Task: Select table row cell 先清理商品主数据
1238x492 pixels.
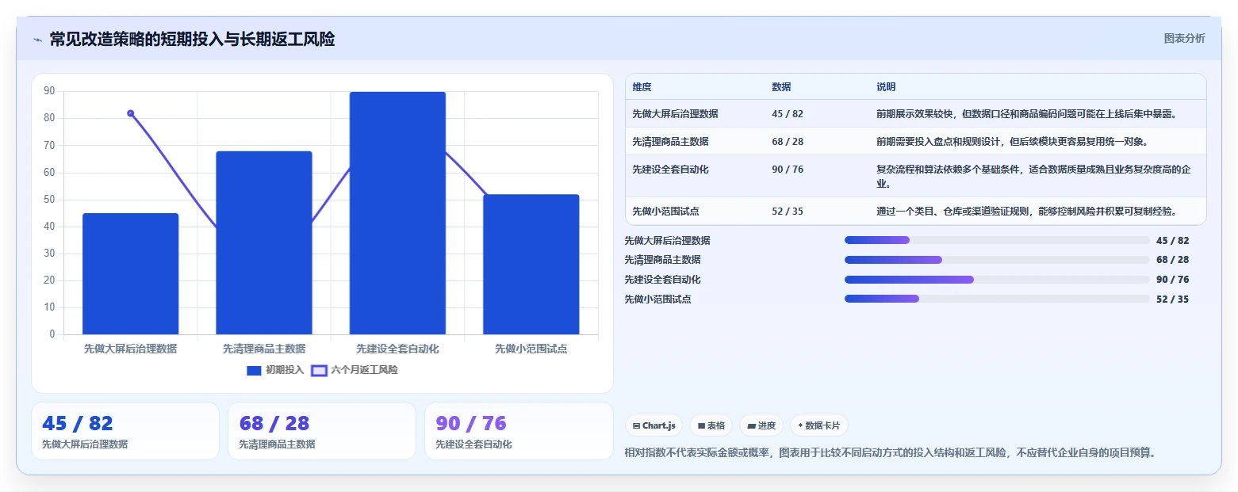Action: point(670,142)
